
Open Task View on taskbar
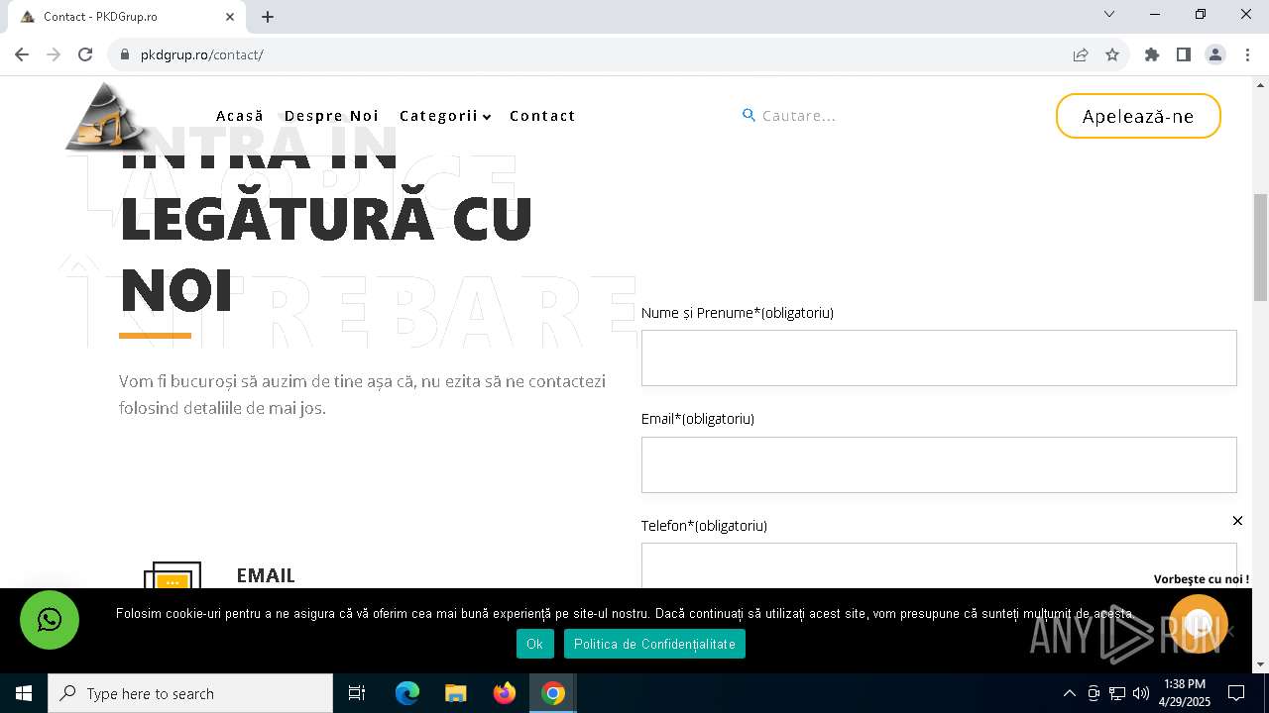tap(357, 693)
